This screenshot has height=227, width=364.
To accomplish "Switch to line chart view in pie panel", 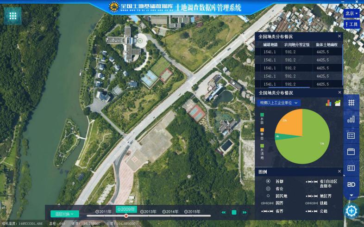I will click(x=338, y=103).
